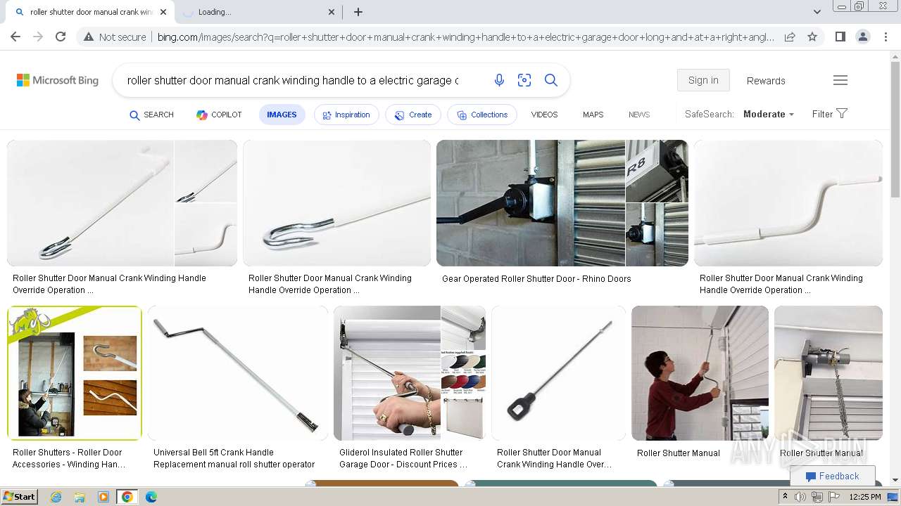Click inside the Bing search box
Viewport: 901px width, 506px height.
(293, 80)
